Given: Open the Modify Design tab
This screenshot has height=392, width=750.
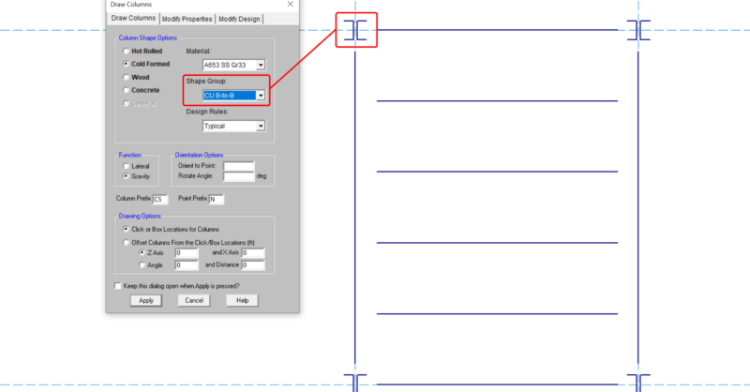Looking at the screenshot, I should tap(238, 19).
